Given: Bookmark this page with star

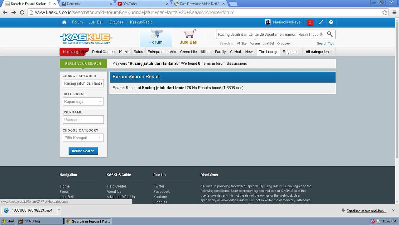Looking at the screenshot, I should [385, 12].
